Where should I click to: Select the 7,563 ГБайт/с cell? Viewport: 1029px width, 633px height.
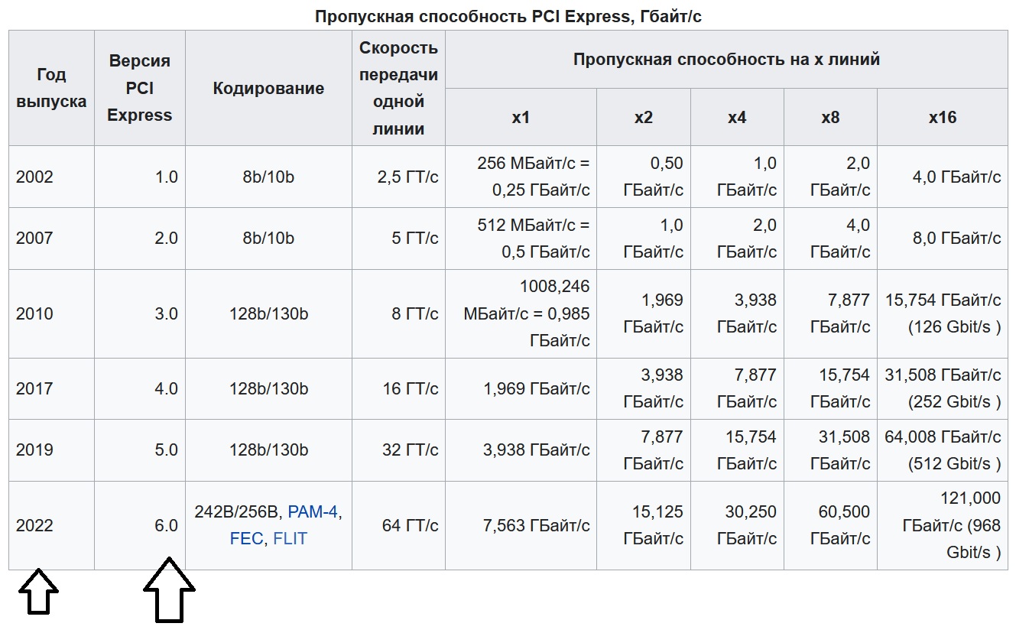pyautogui.click(x=537, y=526)
